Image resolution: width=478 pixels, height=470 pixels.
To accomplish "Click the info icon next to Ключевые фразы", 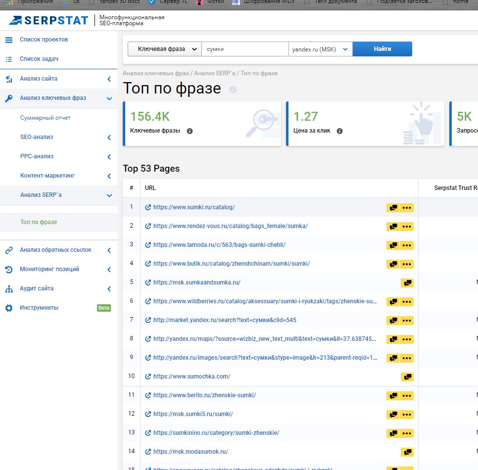I will 190,131.
